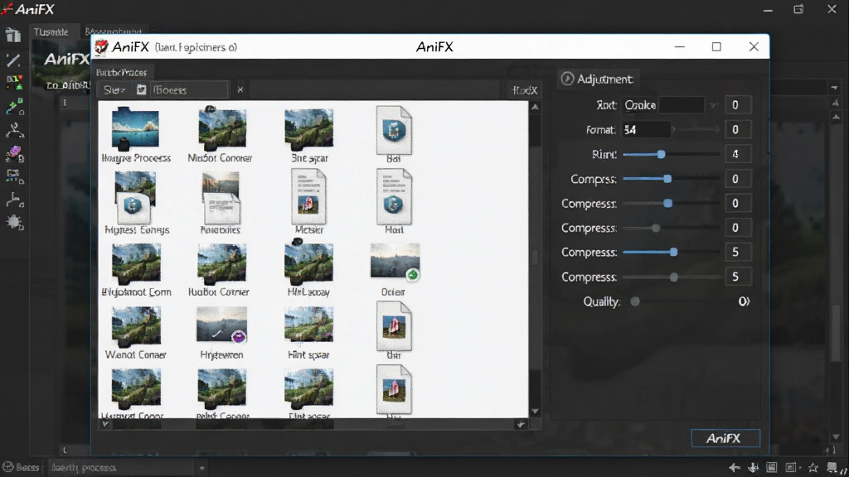Image resolution: width=849 pixels, height=477 pixels.
Task: Expand the dropdown arrow in bottom status bar
Action: (x=202, y=468)
